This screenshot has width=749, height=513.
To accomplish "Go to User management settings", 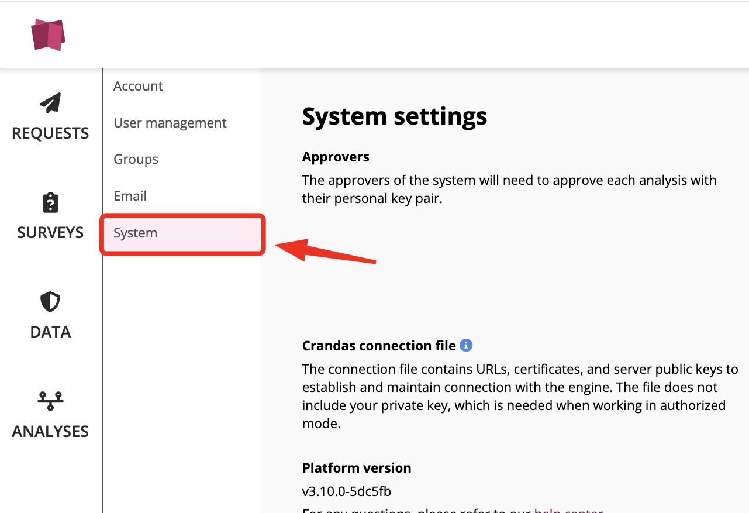I will click(170, 123).
